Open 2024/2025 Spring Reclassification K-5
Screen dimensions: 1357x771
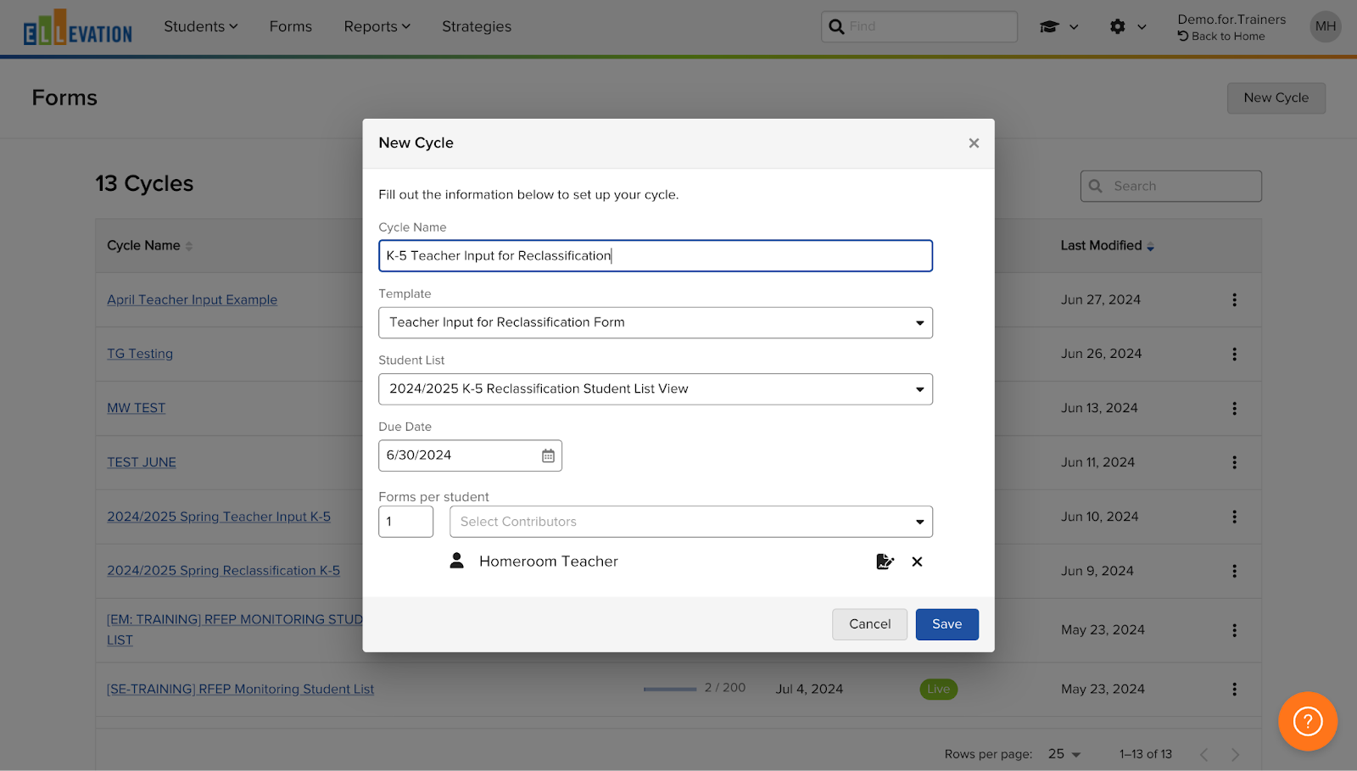[x=223, y=571]
